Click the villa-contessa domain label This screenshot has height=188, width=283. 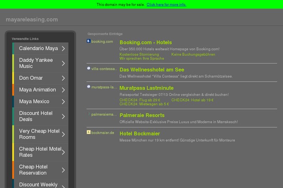coord(104,69)
